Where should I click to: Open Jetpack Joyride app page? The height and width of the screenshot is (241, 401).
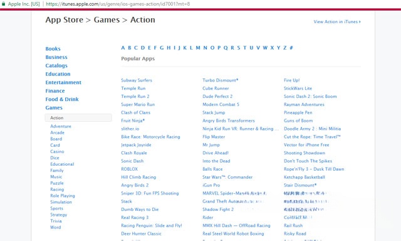pos(136,145)
